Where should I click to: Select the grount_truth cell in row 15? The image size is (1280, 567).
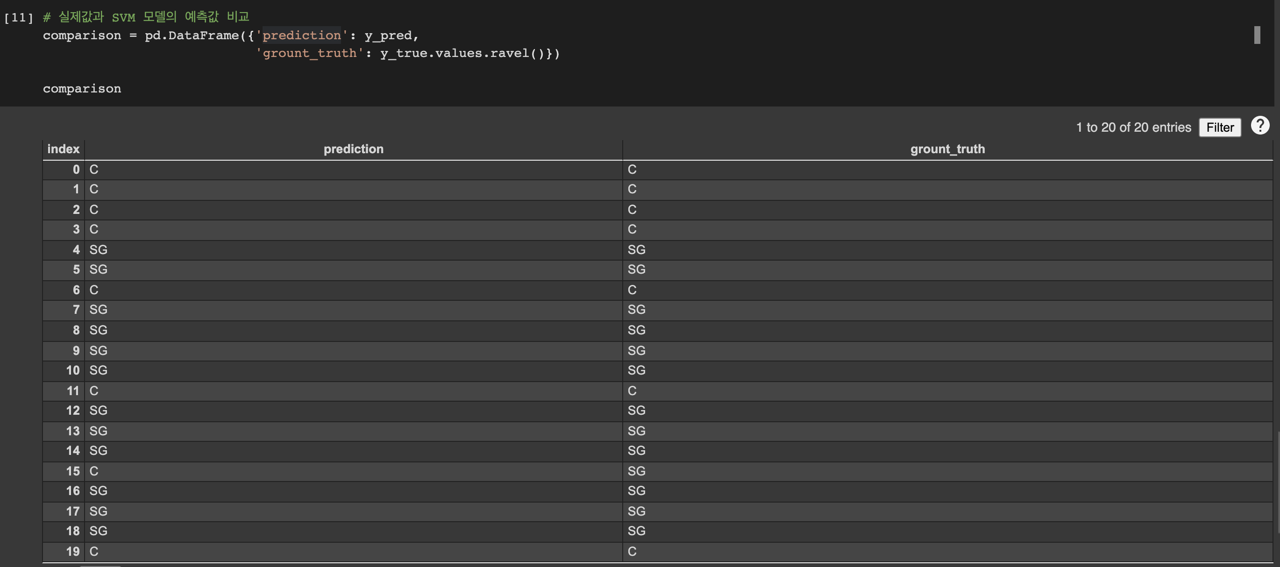(636, 471)
